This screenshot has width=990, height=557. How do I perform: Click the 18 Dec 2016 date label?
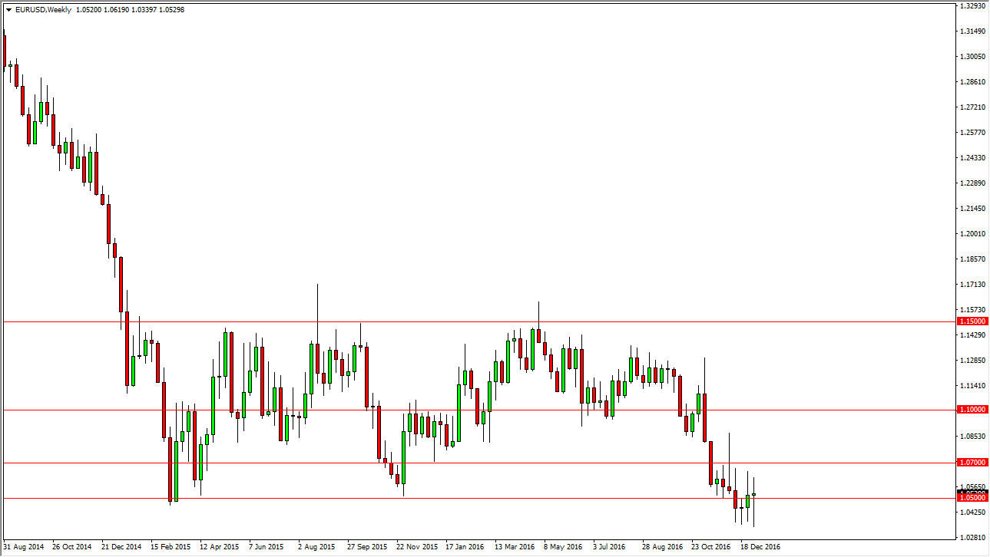tap(760, 548)
